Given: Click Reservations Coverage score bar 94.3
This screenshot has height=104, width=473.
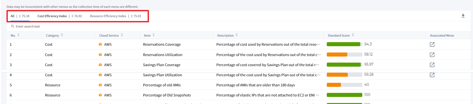Looking at the screenshot, I should tap(344, 44).
